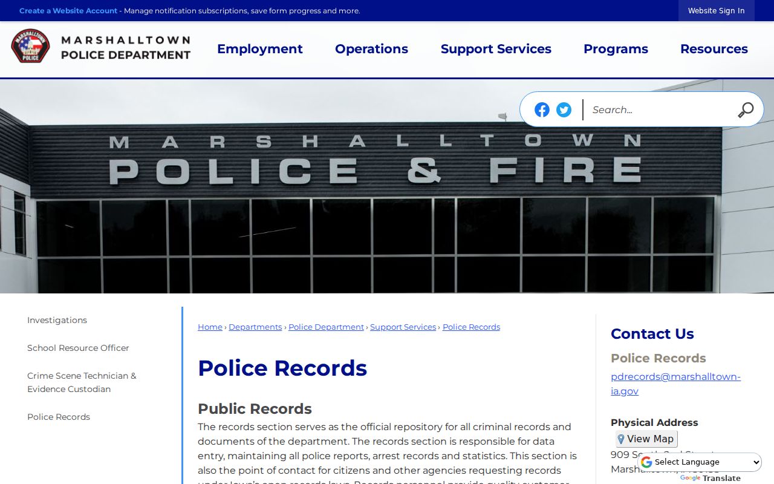Click the View Map button
The height and width of the screenshot is (484, 774).
[646, 439]
